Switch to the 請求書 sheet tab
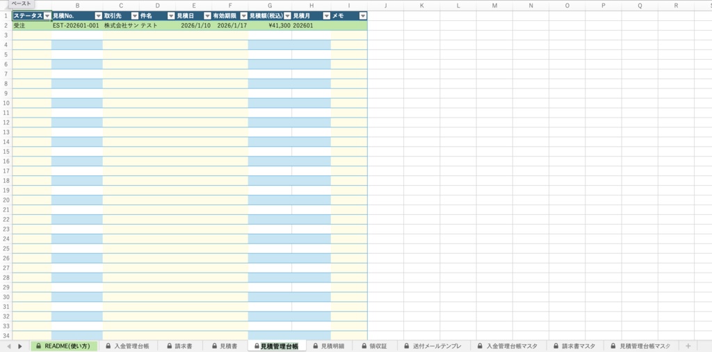Screen dimensions: 712x352 pos(180,346)
